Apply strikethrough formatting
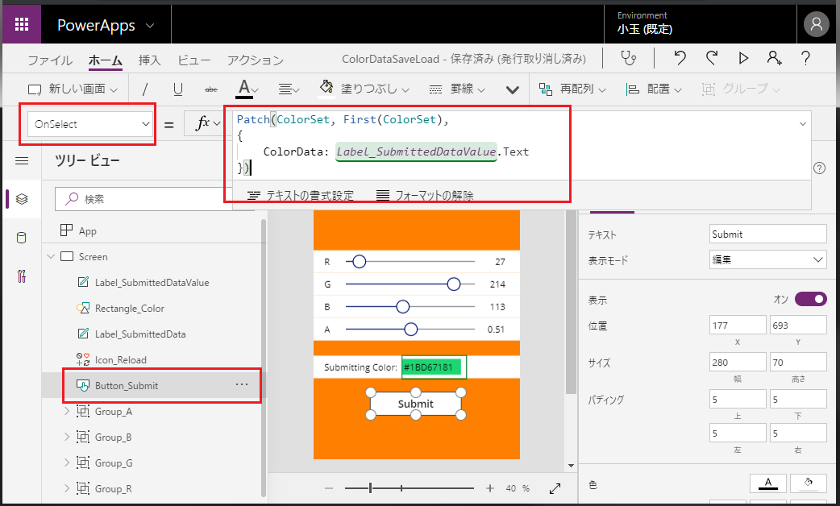This screenshot has height=506, width=840. click(x=211, y=89)
